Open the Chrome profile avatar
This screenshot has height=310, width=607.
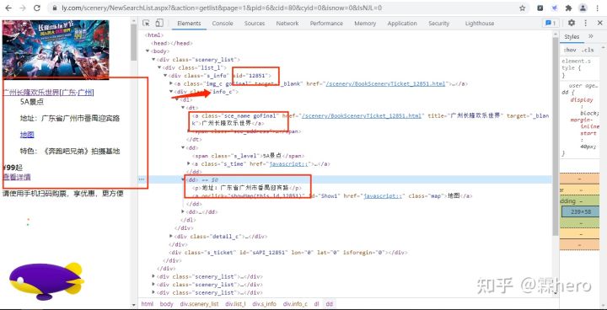click(583, 8)
